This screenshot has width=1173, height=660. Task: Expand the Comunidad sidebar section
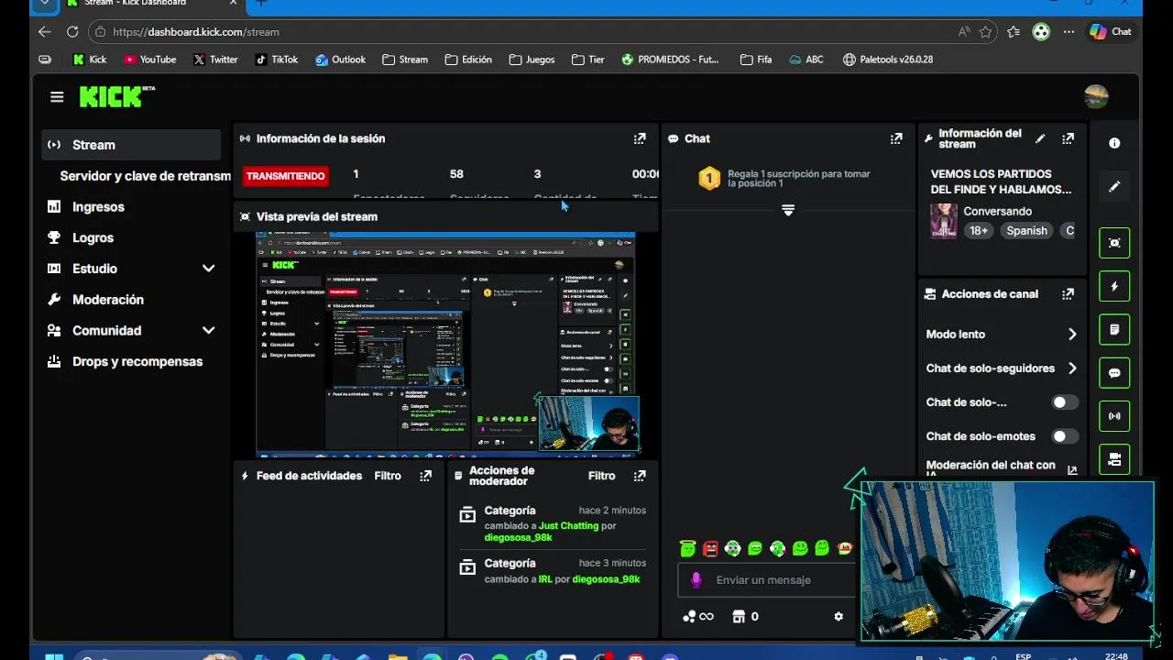[208, 330]
